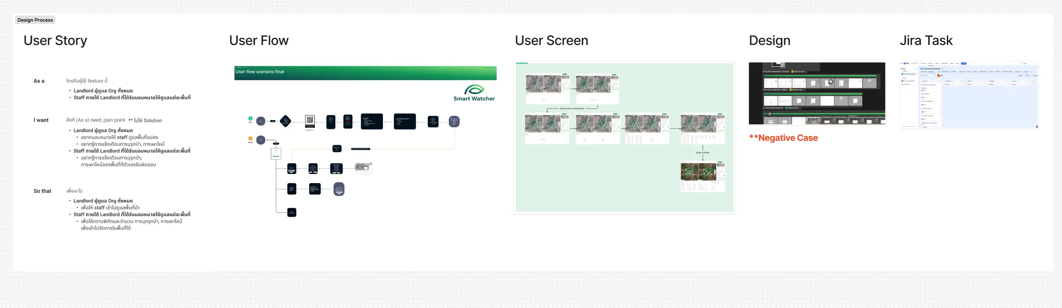The height and width of the screenshot is (308, 1062).
Task: Click the 'Select date, month picker' label
Action: (572, 108)
